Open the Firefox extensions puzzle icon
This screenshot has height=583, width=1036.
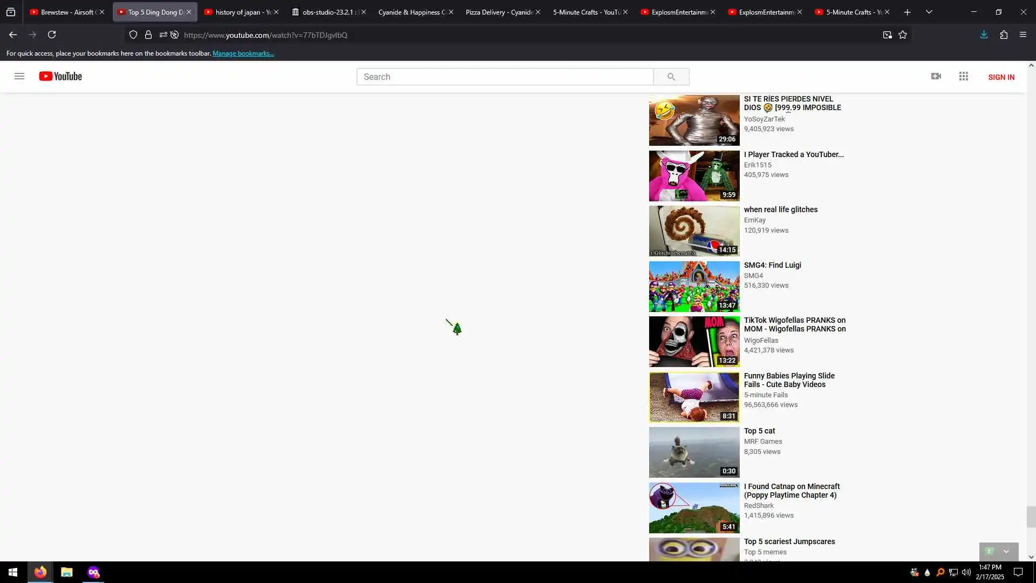click(1004, 35)
